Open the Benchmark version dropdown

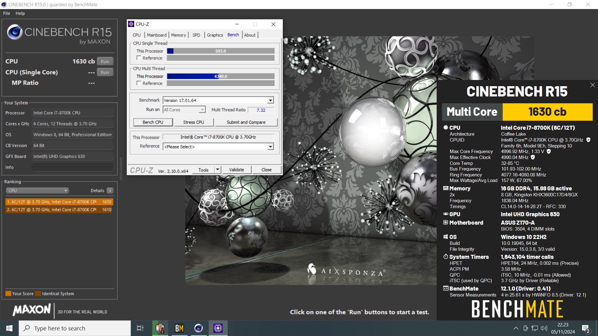pos(270,100)
